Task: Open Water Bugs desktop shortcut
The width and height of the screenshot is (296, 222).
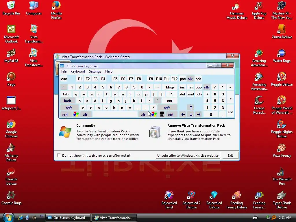Action: pos(282,56)
